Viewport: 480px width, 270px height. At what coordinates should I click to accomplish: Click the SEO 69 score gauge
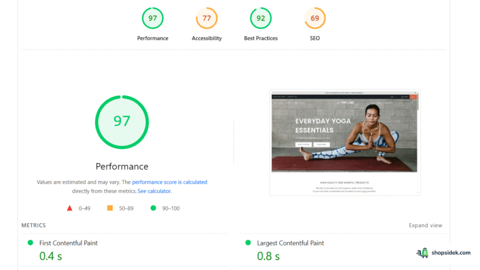tap(315, 18)
